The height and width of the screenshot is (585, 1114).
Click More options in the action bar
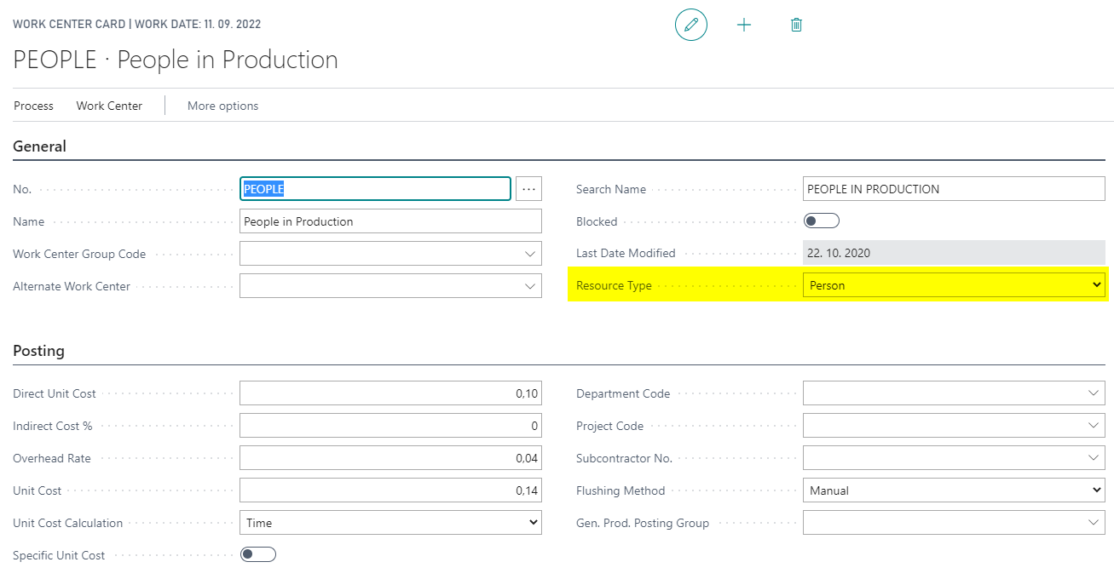click(x=222, y=106)
